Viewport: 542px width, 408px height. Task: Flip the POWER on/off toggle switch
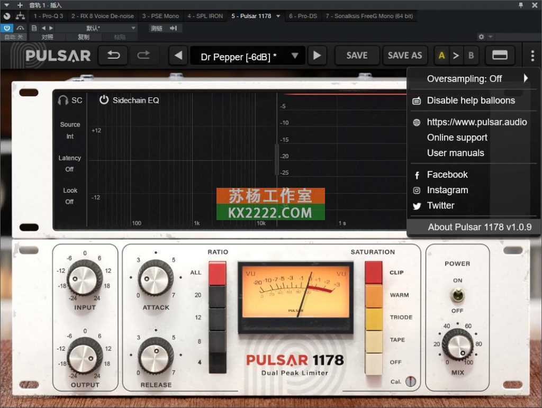(x=457, y=295)
